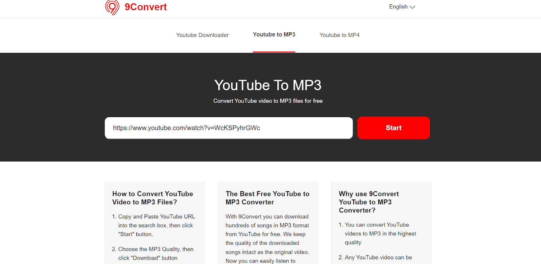Switch to the Youtube Downloader tab

(x=203, y=35)
